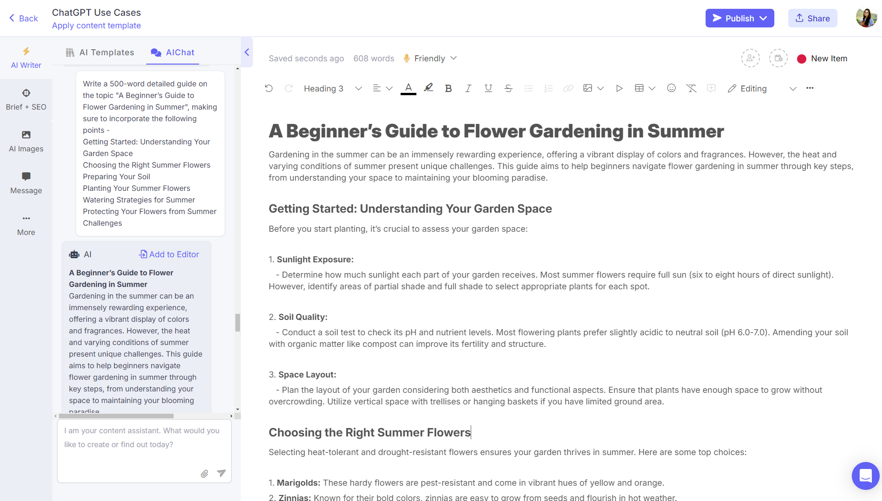Send chat message with paper plane icon
882x501 pixels.
tap(221, 473)
